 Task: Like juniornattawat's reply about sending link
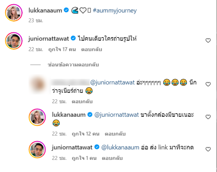tap(208, 149)
